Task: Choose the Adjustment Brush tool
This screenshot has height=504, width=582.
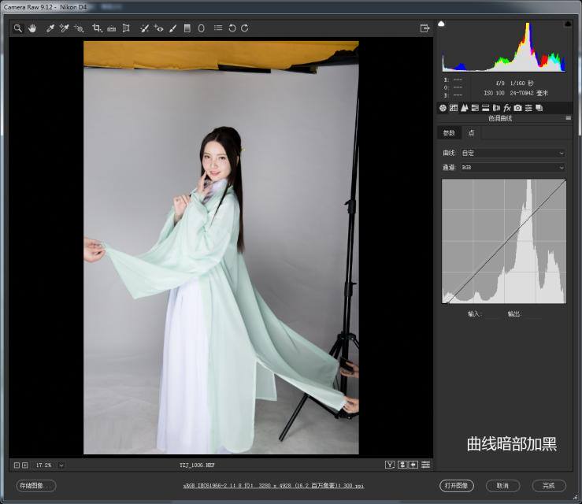Action: click(172, 28)
